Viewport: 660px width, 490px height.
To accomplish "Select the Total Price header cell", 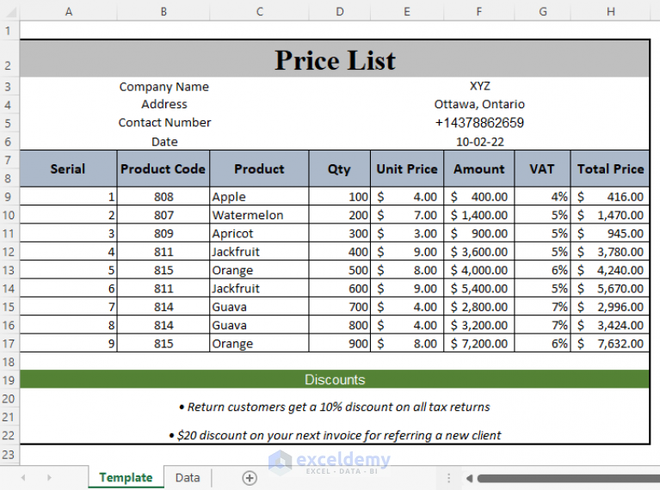I will point(610,169).
